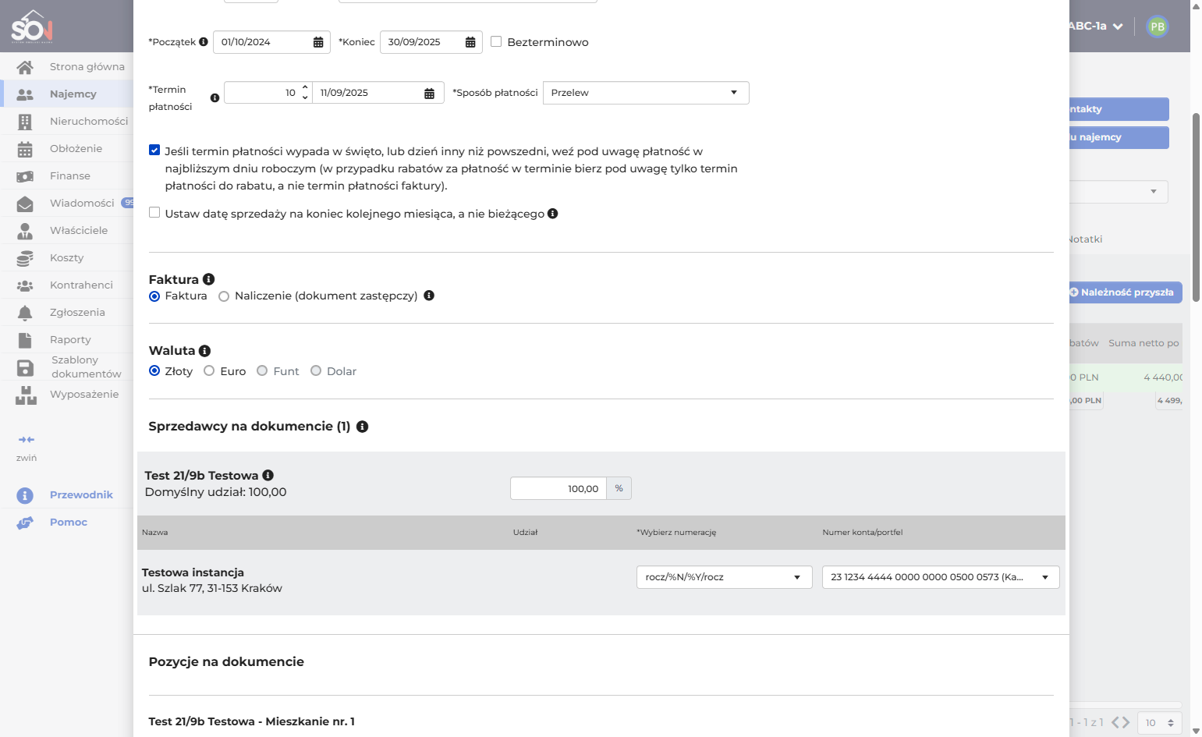The image size is (1202, 737).
Task: Open the Finanse sidebar icon
Action: [25, 176]
